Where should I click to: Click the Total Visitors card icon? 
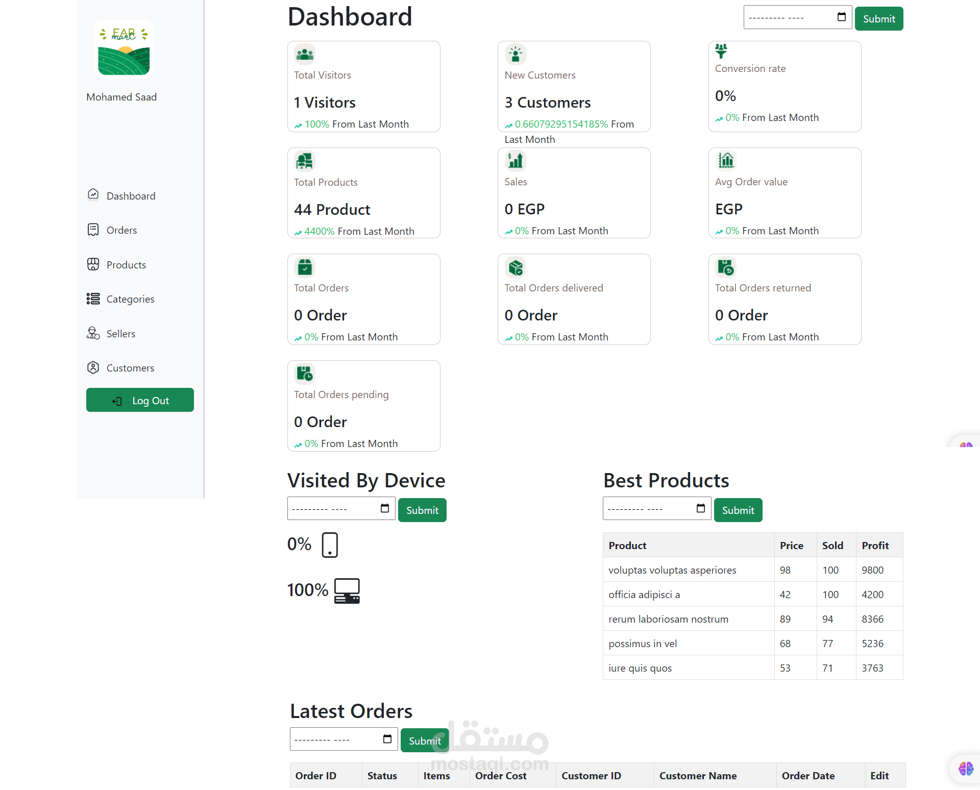coord(305,54)
